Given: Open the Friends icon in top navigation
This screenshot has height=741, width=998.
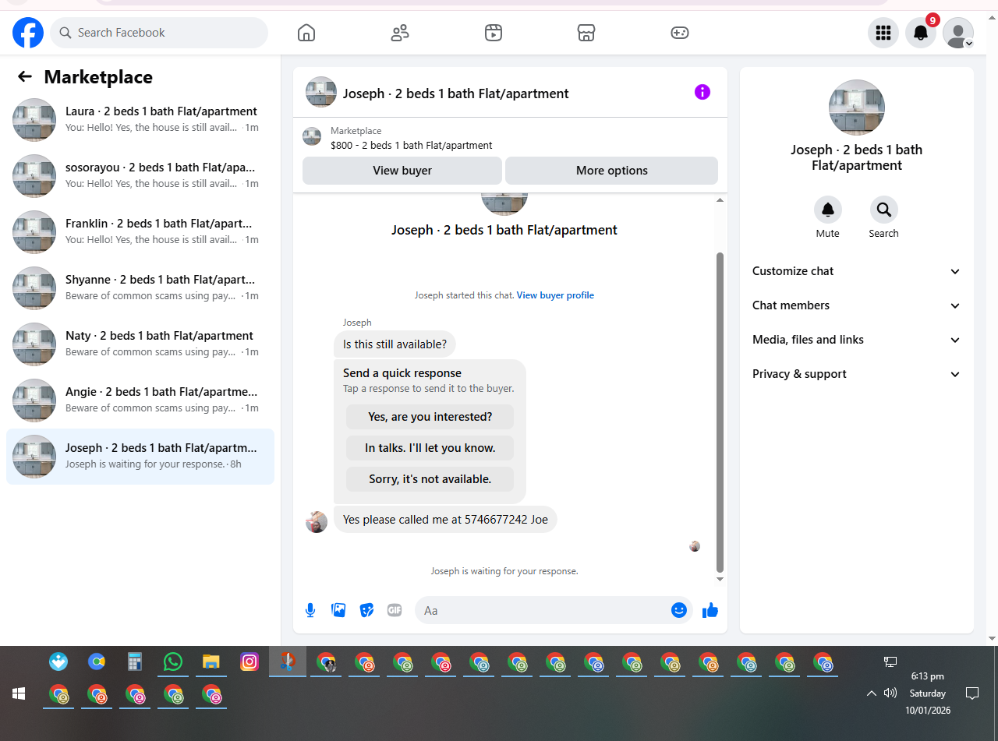Looking at the screenshot, I should tap(400, 33).
